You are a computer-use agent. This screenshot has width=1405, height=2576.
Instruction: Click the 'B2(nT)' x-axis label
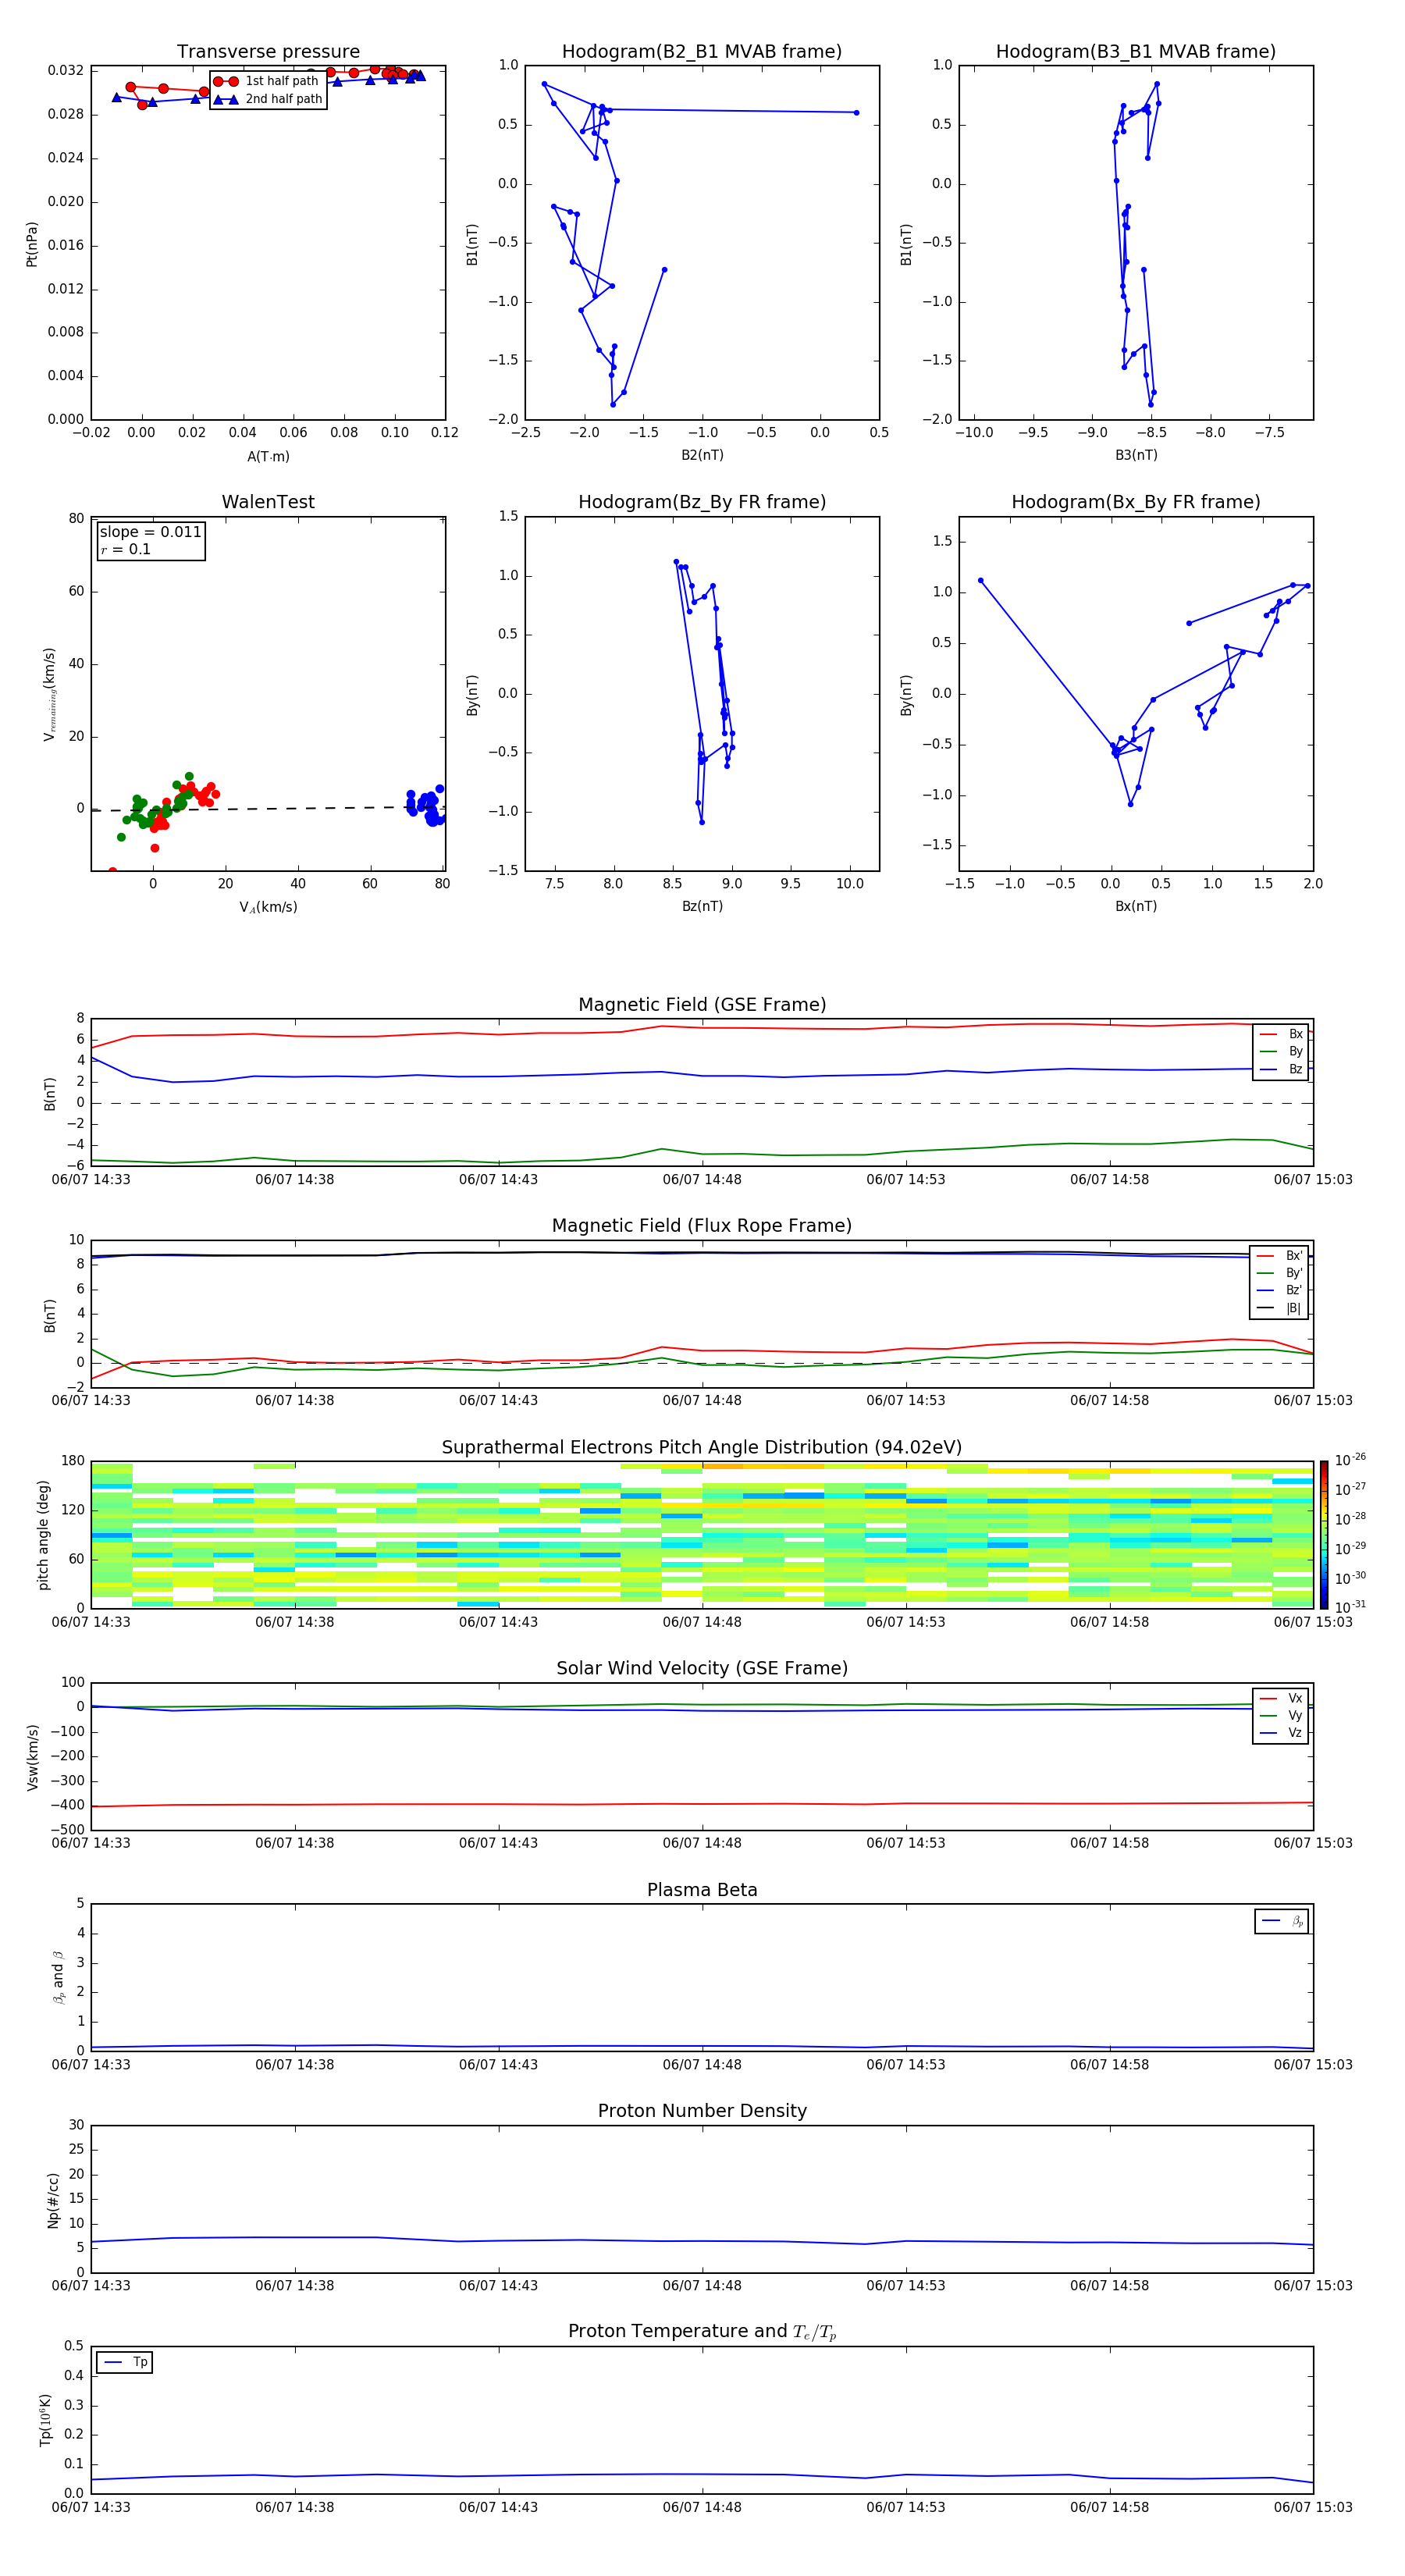pyautogui.click(x=702, y=455)
